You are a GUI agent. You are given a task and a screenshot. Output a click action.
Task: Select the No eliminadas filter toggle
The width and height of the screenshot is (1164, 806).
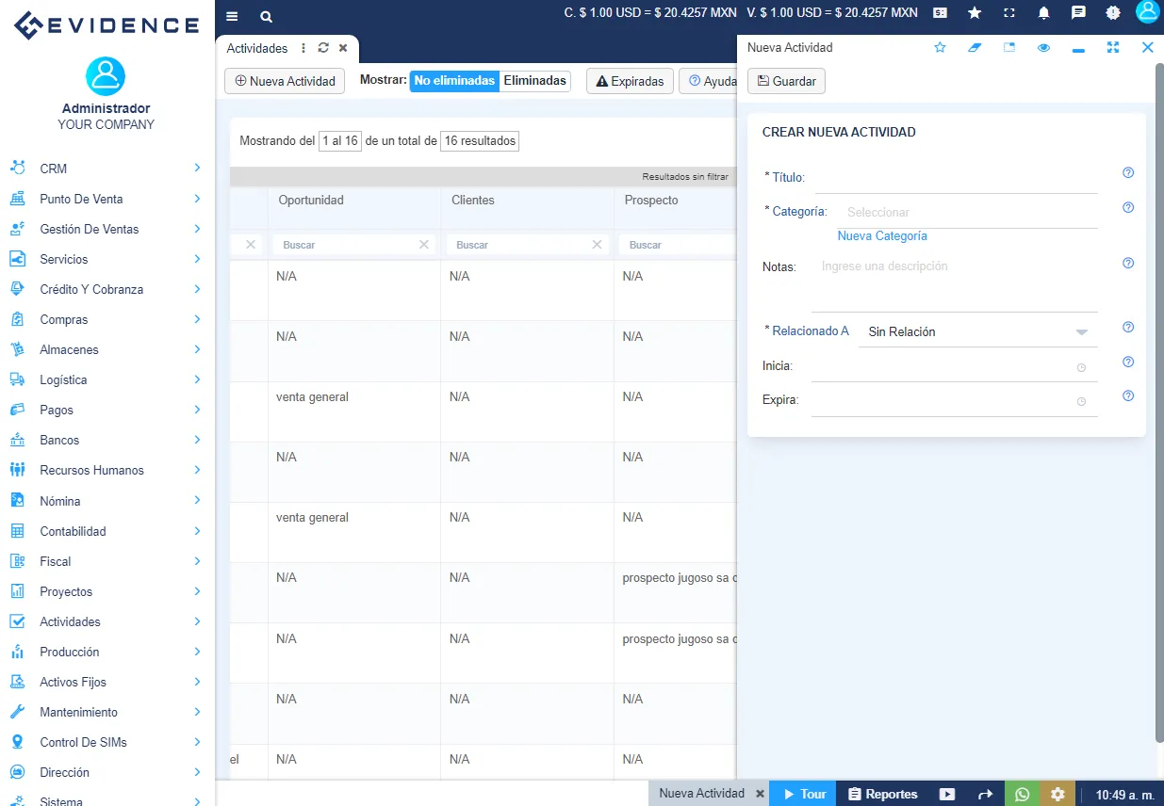tap(454, 81)
